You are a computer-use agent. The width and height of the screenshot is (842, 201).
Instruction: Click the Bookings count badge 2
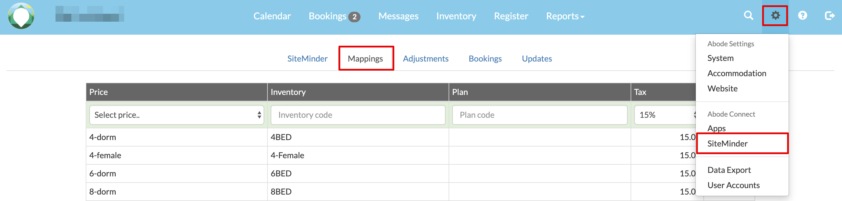tap(354, 17)
